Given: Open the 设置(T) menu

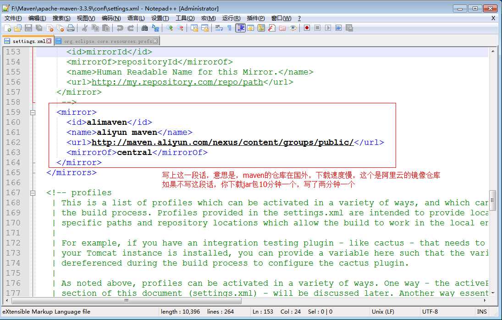Looking at the screenshot, I should tap(160, 18).
